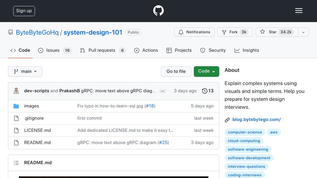Click the Fork count 3k badge
The image size is (317, 178).
[244, 32]
